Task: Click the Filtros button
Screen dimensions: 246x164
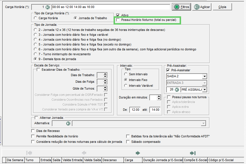Action: click(181, 7)
